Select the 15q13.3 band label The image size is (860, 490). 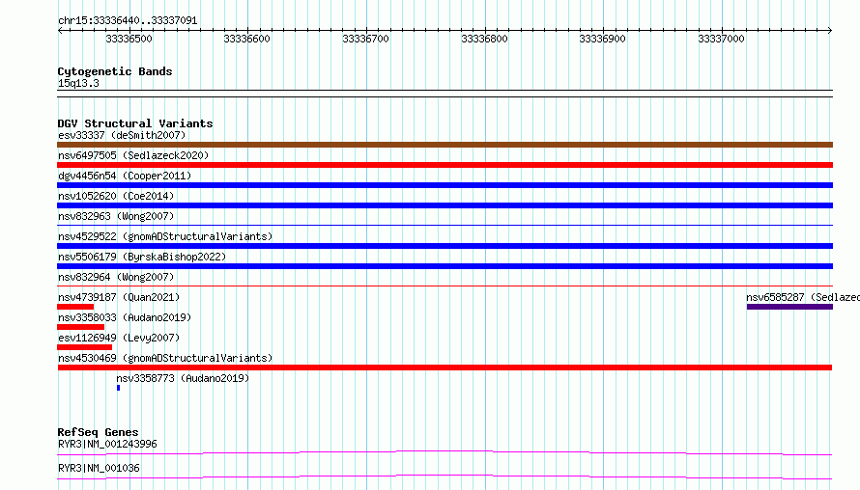click(x=78, y=83)
